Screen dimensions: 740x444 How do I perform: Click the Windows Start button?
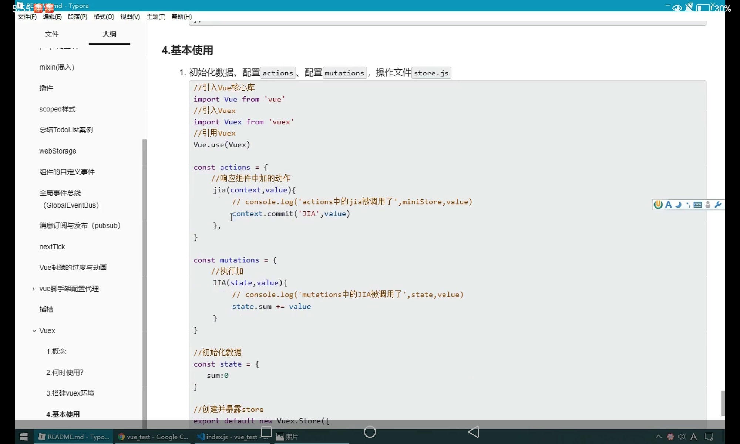coord(23,437)
